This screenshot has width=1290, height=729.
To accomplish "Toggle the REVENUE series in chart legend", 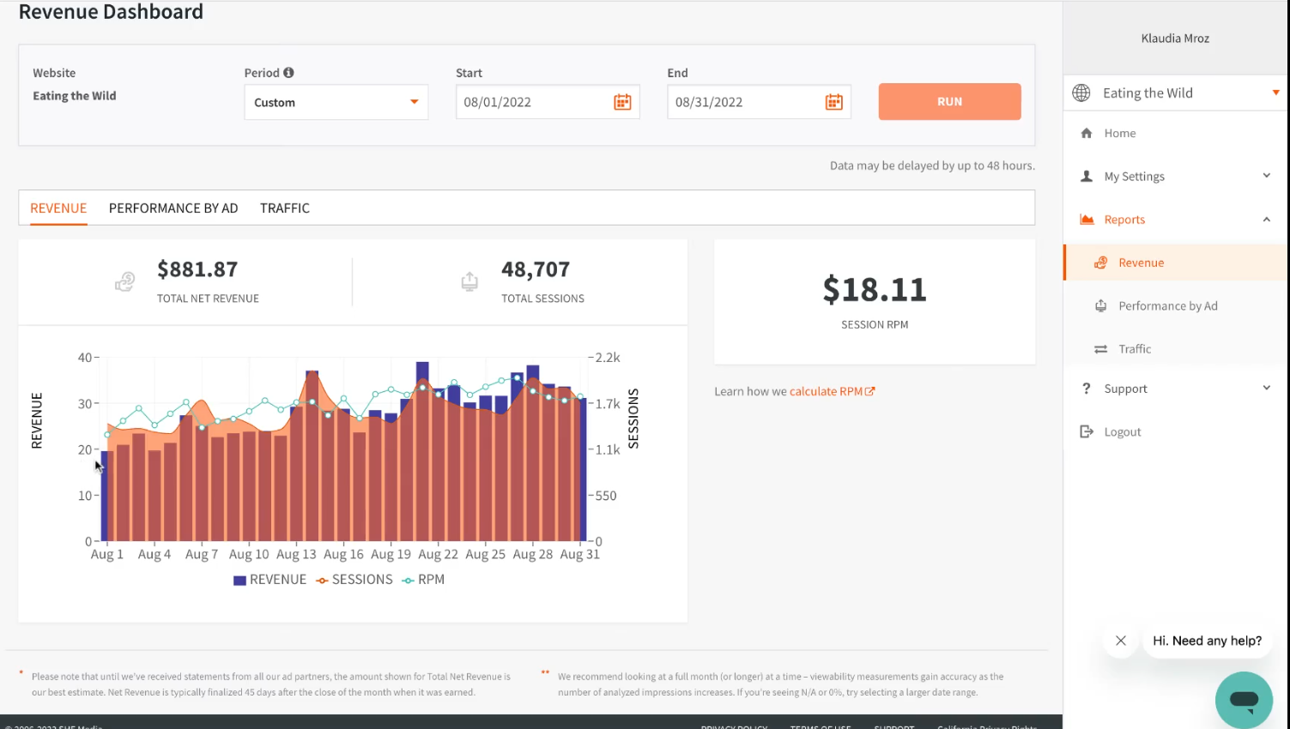I will [x=270, y=580].
